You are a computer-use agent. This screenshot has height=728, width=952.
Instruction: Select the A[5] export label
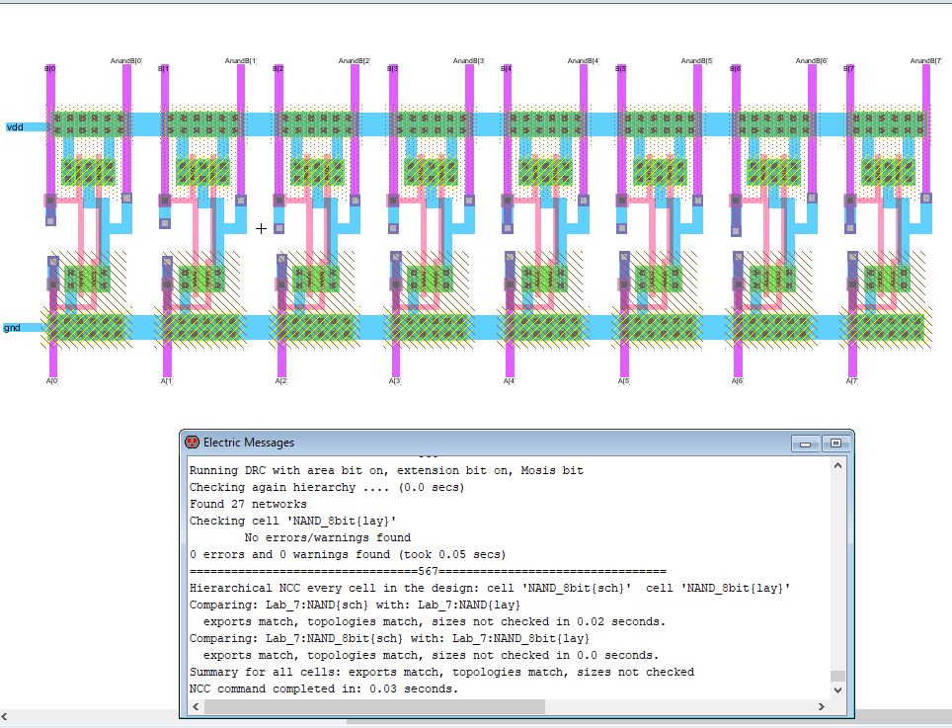click(623, 381)
